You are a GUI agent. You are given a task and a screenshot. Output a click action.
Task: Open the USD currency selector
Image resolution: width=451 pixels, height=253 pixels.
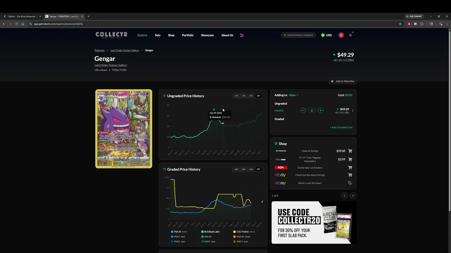326,35
